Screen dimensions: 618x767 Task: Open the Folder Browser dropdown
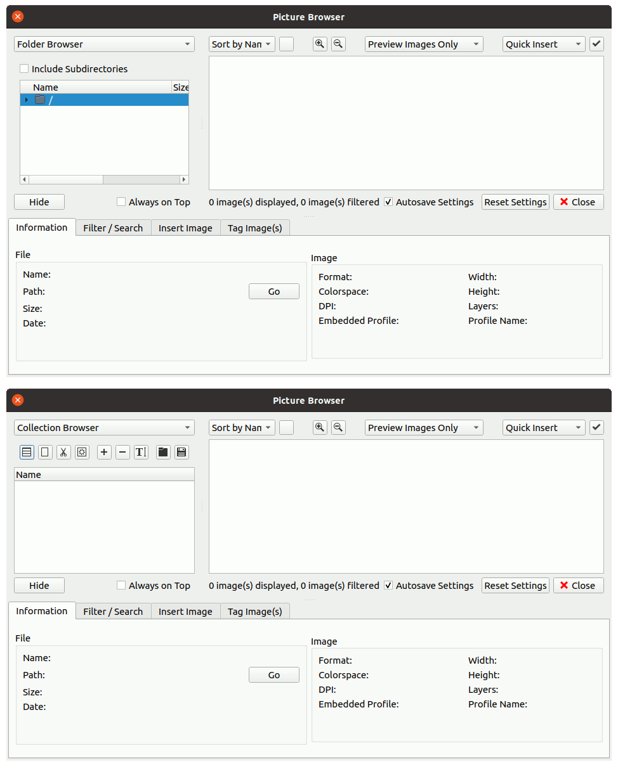104,44
